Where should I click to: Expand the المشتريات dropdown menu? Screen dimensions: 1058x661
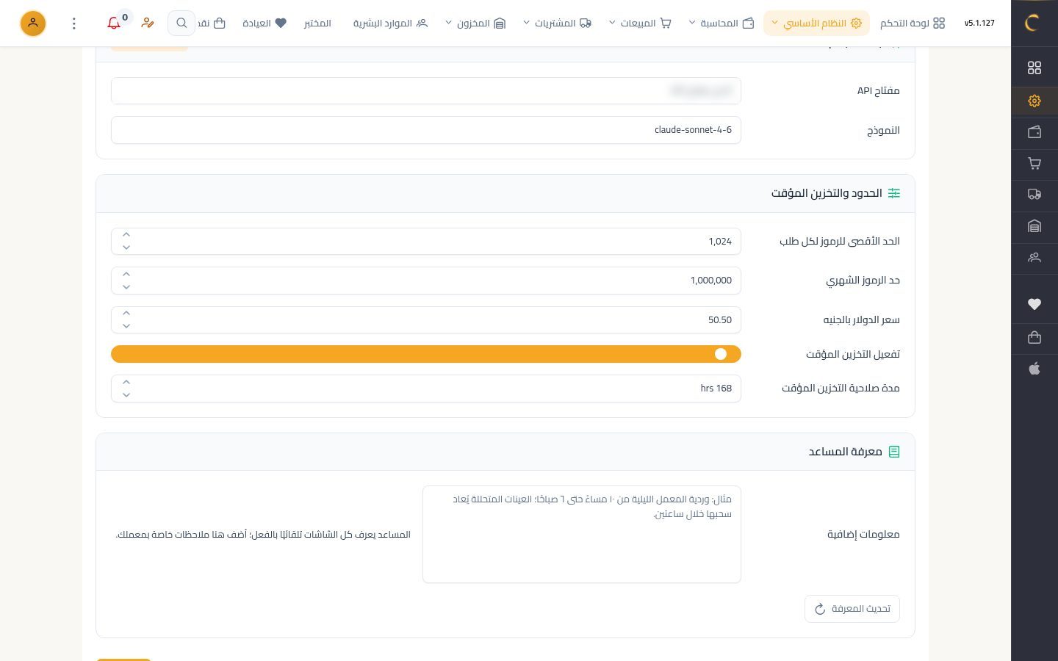click(x=557, y=24)
